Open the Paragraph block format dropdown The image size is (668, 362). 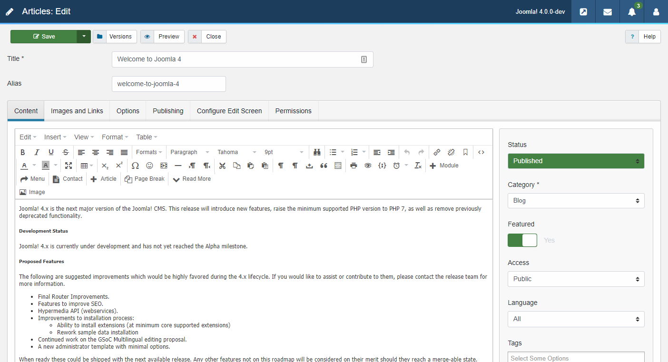click(190, 152)
